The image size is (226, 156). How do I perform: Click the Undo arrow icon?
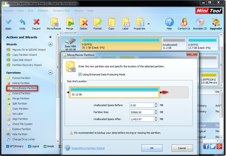click(x=22, y=22)
